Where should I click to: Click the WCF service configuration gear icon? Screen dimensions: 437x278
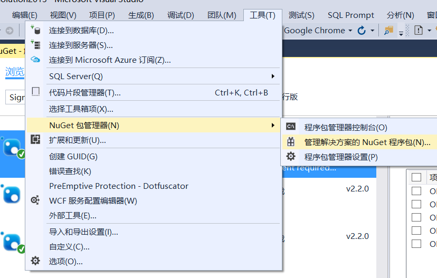(x=35, y=200)
